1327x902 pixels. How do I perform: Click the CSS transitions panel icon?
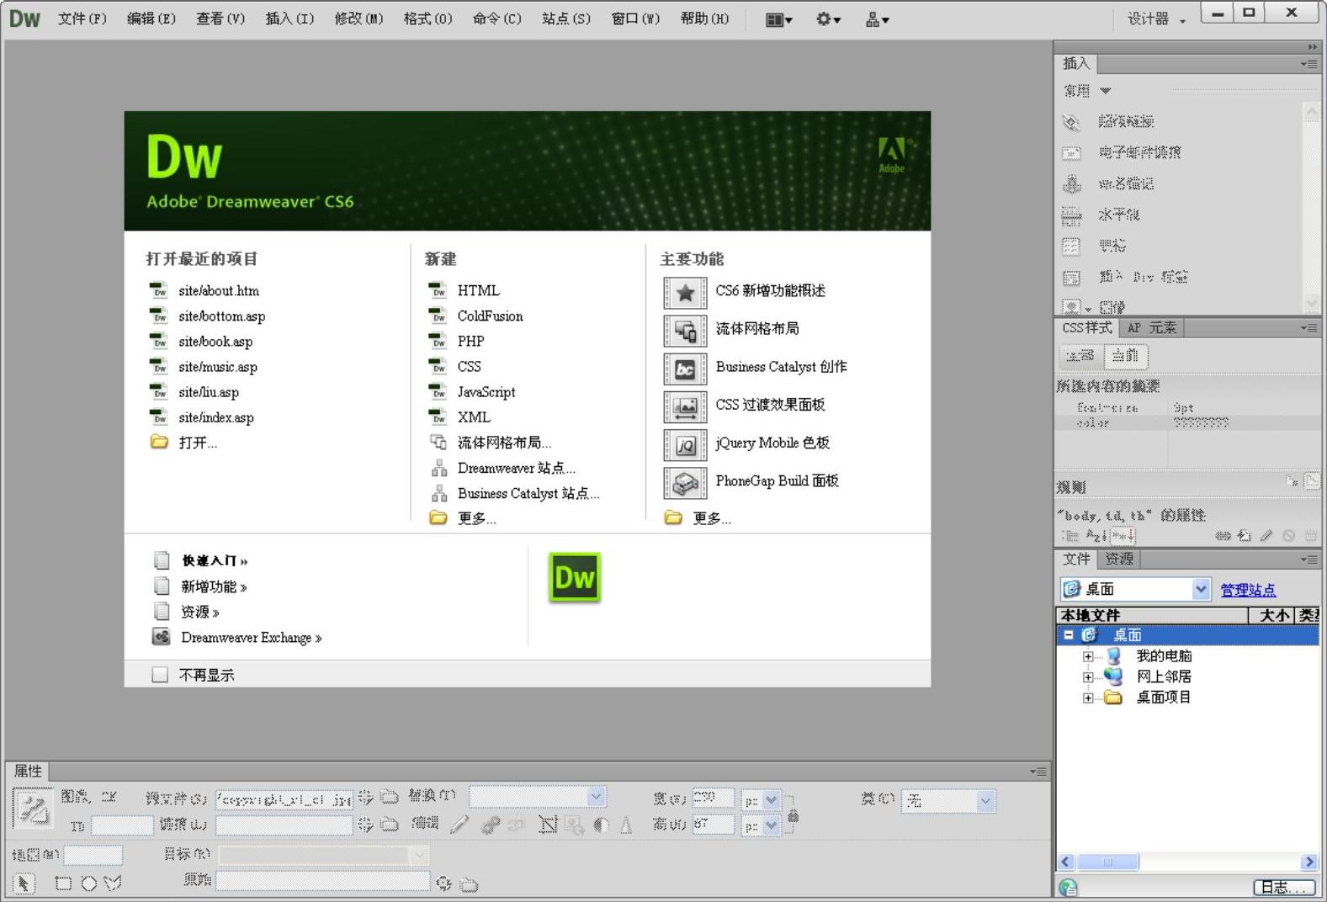(685, 406)
